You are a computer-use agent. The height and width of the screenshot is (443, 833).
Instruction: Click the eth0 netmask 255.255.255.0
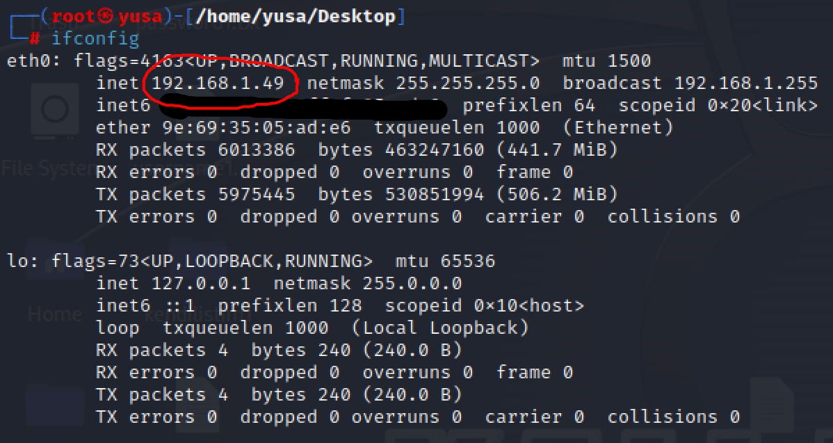[x=468, y=83]
